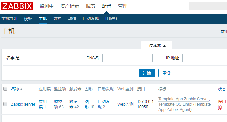Click the DNS名 input field

pyautogui.click(x=128, y=58)
